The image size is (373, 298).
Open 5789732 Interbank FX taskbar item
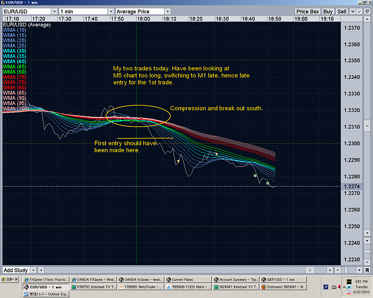coord(93,287)
